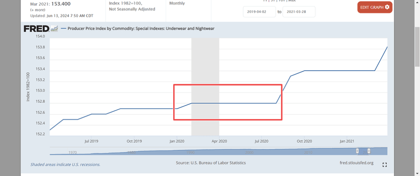
Task: Click the fred.stlouisfed.org link
Action: (x=354, y=163)
